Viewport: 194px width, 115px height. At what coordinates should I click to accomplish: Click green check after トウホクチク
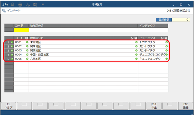[x=167, y=42]
